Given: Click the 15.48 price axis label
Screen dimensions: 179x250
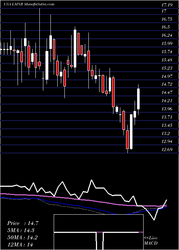Looking at the screenshot, I should [167, 60].
